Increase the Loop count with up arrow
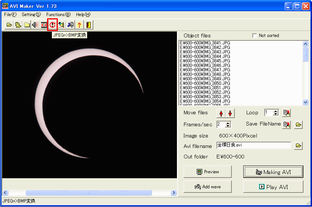 click(276, 111)
